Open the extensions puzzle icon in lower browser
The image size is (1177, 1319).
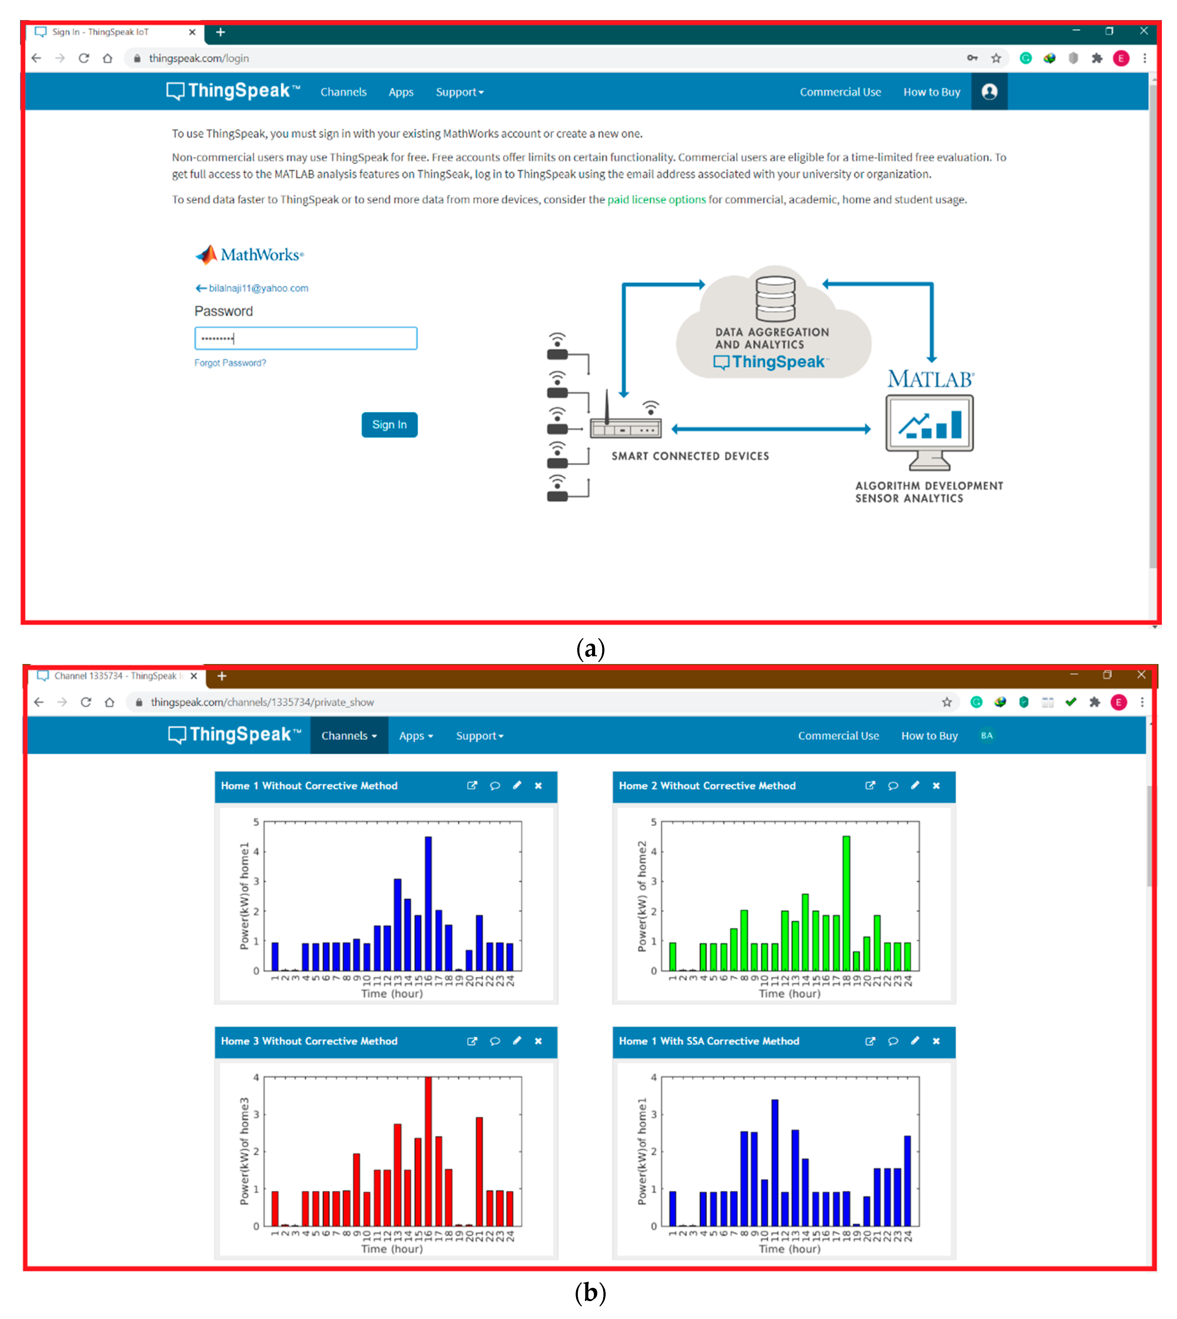pyautogui.click(x=1094, y=702)
